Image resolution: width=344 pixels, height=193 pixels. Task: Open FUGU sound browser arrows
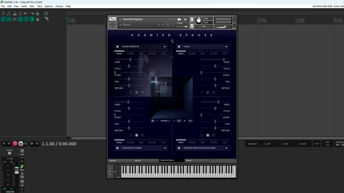(x=226, y=46)
